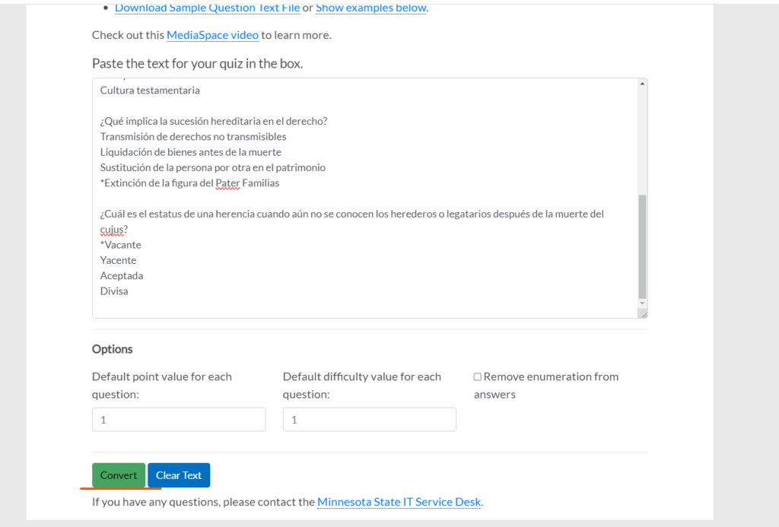Click the default point value input field

pos(179,420)
